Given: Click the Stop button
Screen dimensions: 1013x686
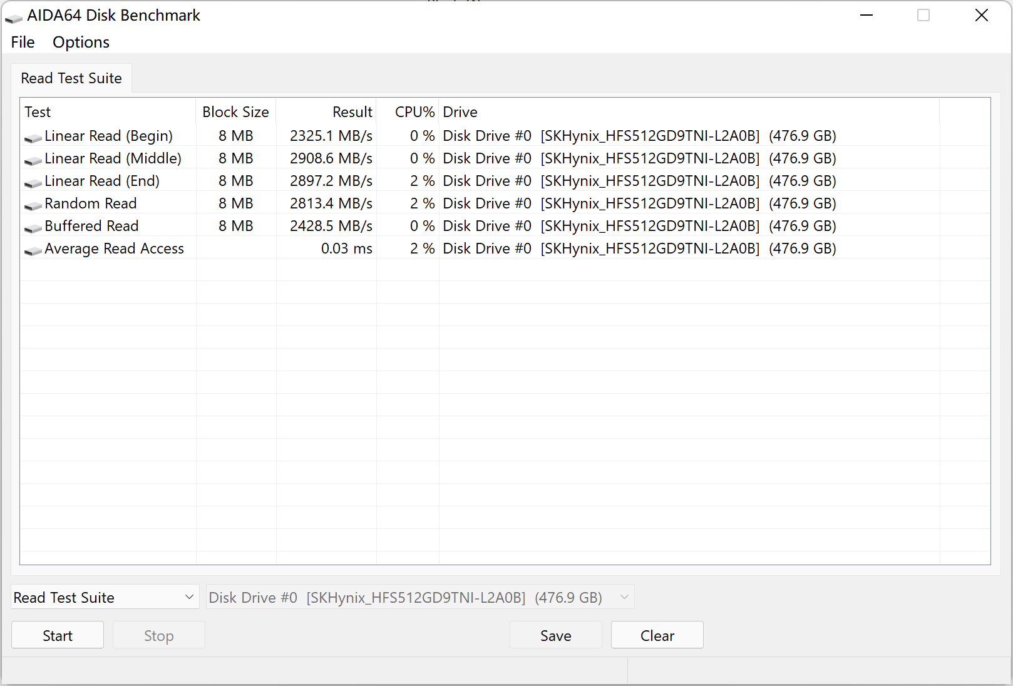Looking at the screenshot, I should tap(159, 635).
